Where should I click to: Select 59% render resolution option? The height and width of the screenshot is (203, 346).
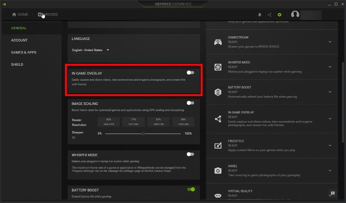(x=183, y=121)
